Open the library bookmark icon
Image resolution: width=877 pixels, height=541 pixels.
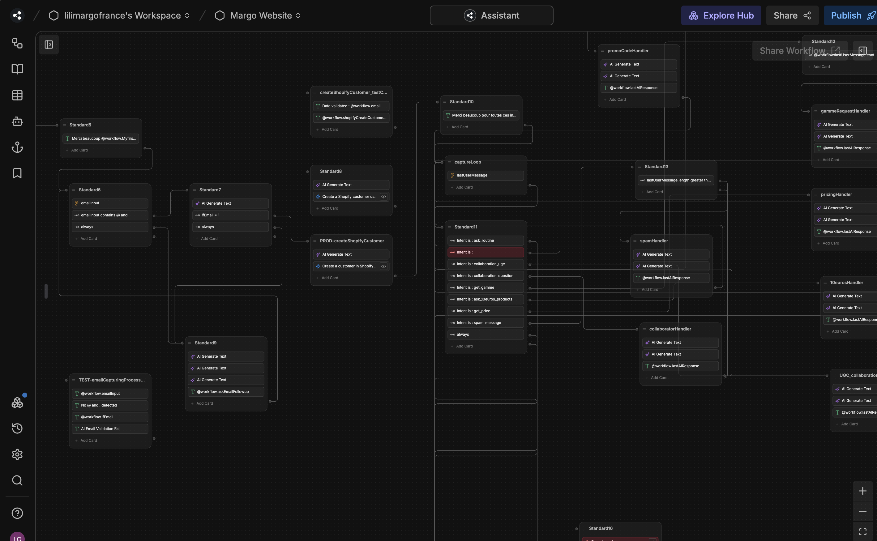[17, 173]
